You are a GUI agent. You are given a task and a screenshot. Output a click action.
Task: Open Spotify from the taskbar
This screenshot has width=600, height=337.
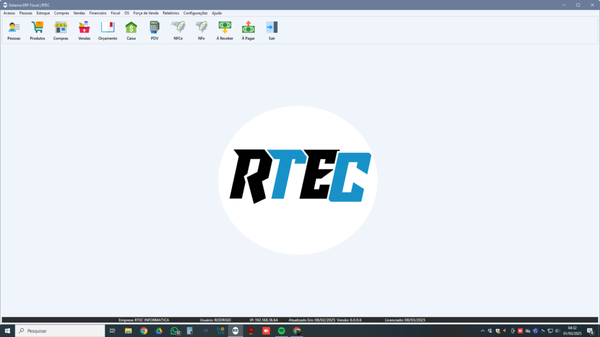click(x=282, y=331)
